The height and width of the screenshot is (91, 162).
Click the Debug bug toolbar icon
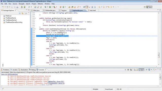click(46, 7)
